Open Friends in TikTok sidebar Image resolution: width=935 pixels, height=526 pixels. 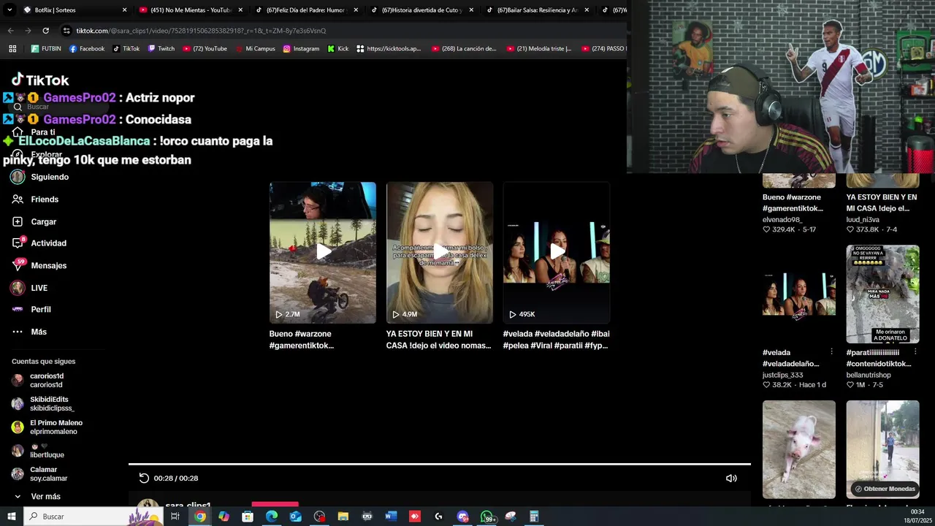point(35,199)
